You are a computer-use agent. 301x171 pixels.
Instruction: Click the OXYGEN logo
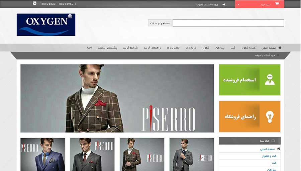coord(46,25)
